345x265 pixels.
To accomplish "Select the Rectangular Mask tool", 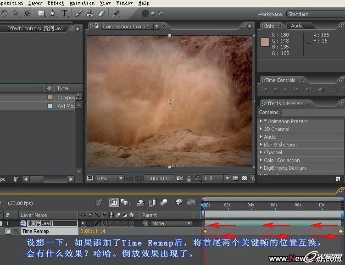I will point(41,14).
